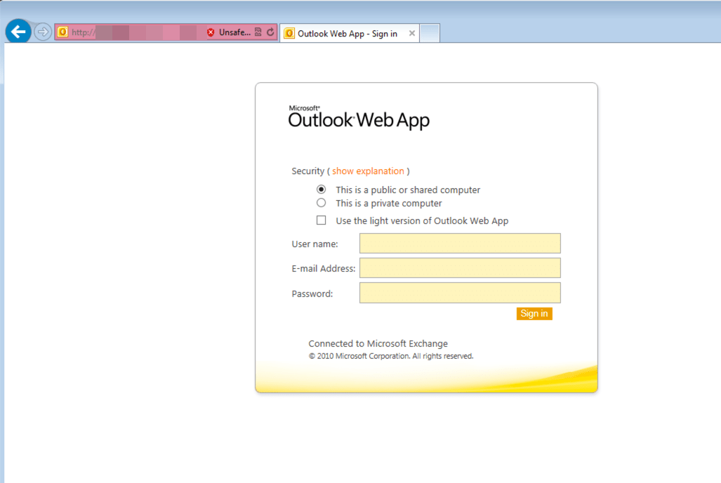Select 'This is a private computer' option
Screen dimensions: 721x483
pos(321,203)
